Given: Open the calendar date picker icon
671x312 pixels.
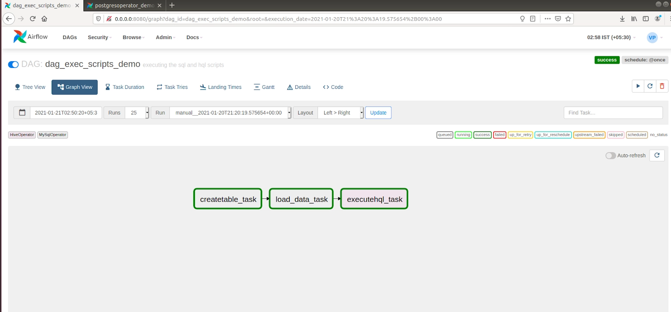Looking at the screenshot, I should 22,112.
